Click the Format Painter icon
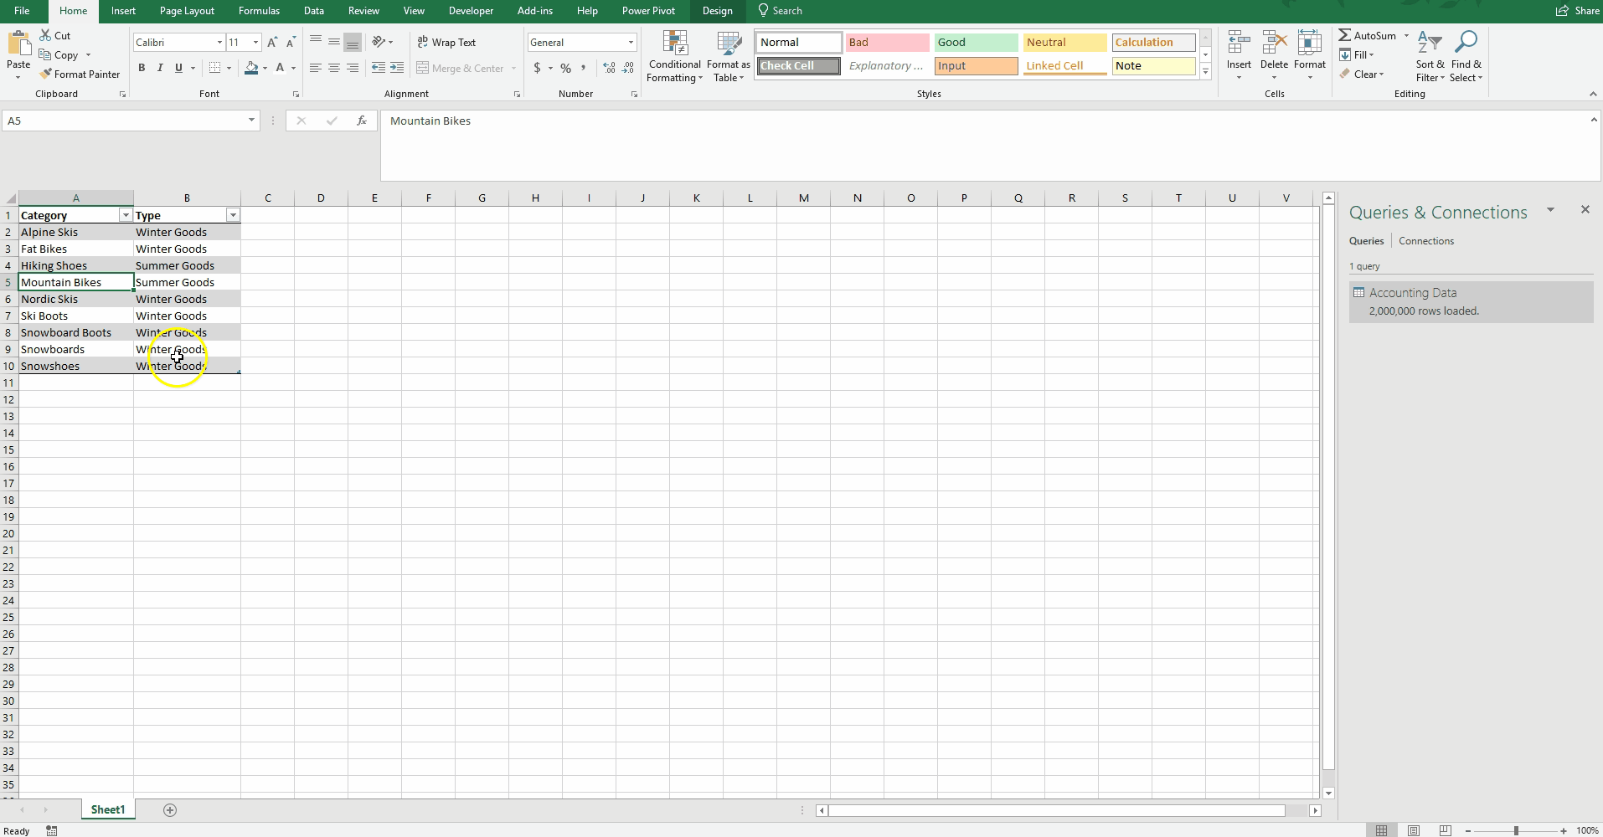Screen dimensions: 1603x837 (x=46, y=74)
